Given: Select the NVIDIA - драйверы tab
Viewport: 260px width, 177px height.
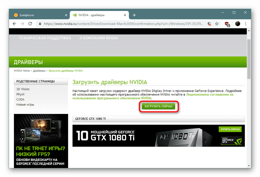Looking at the screenshot, I should coord(99,15).
